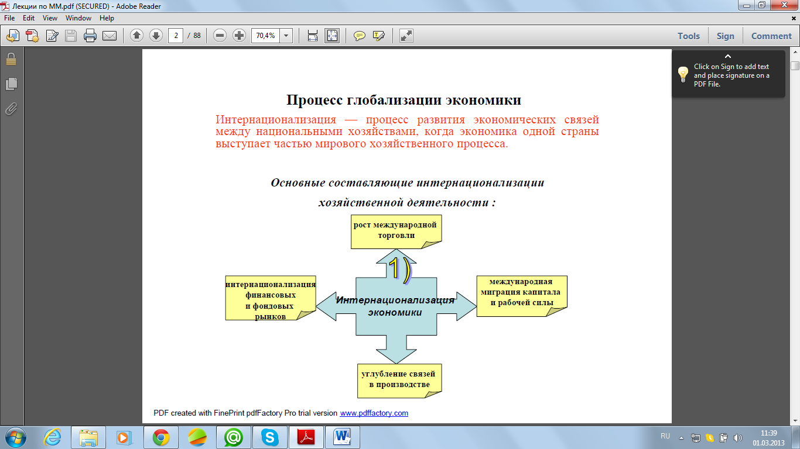The image size is (800, 449).
Task: Switch to Google Chrome on taskbar
Action: tap(161, 437)
